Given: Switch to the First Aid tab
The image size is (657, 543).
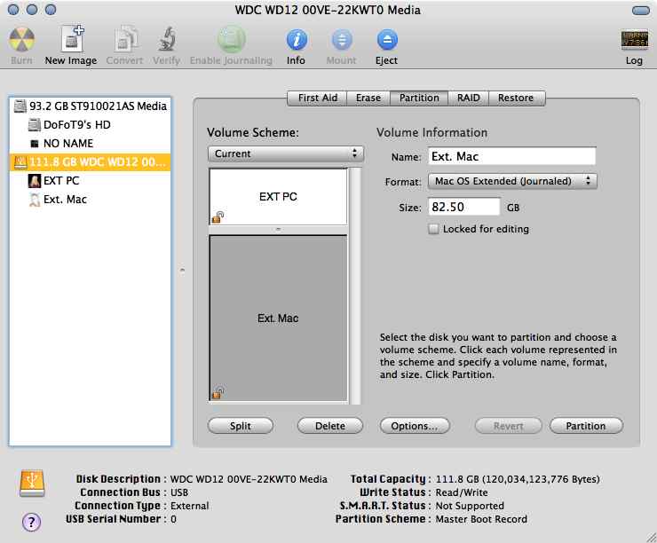Looking at the screenshot, I should click(x=317, y=98).
